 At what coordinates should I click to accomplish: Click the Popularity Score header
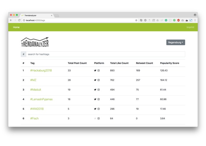click(170, 63)
